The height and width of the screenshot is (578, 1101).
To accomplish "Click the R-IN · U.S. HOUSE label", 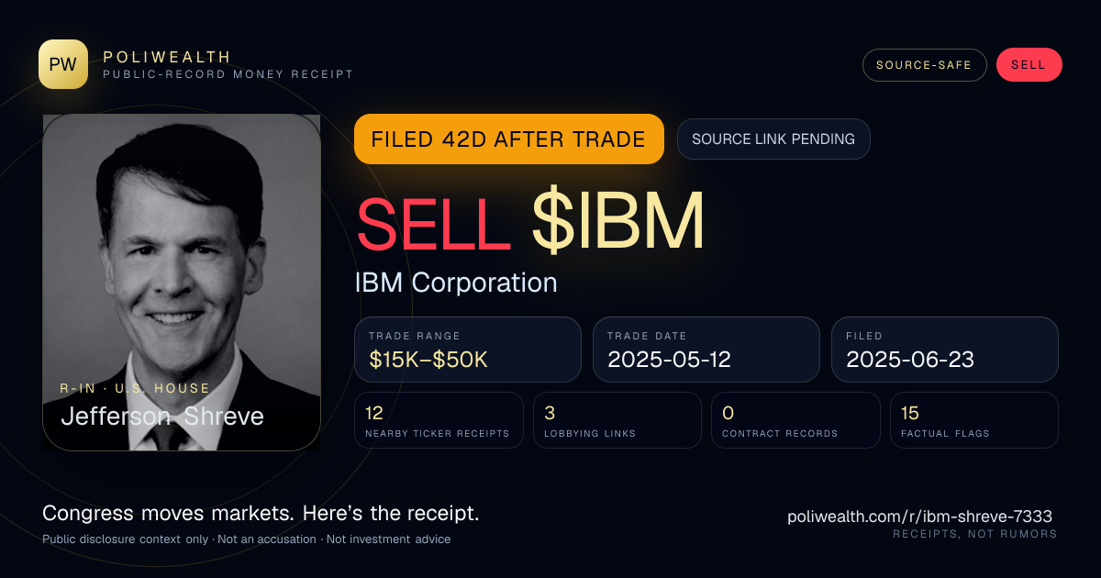I will click(x=135, y=388).
